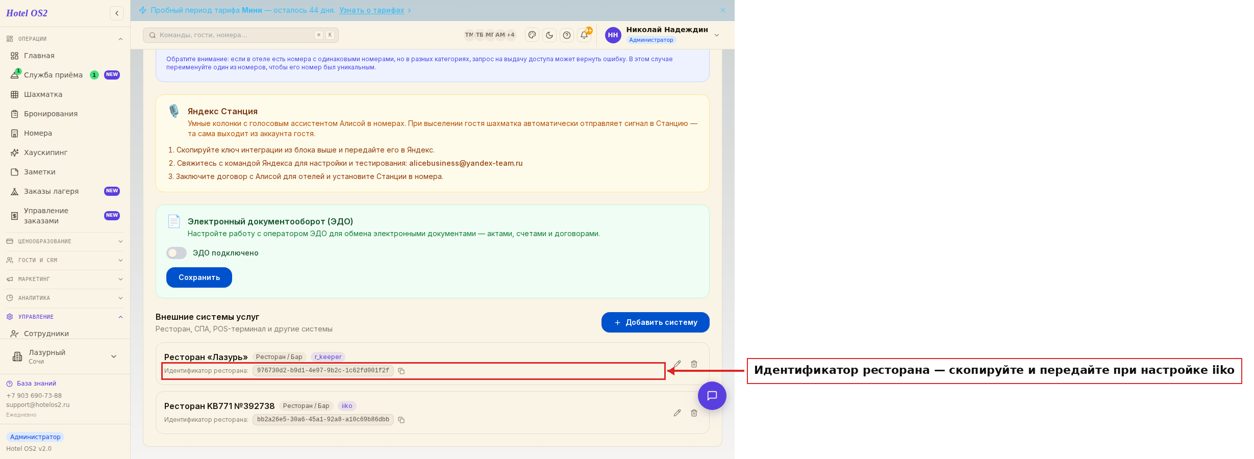Viewport: 1254px width, 459px height.
Task: Open the Лазурный Сочи hotel selector
Action: coord(65,356)
